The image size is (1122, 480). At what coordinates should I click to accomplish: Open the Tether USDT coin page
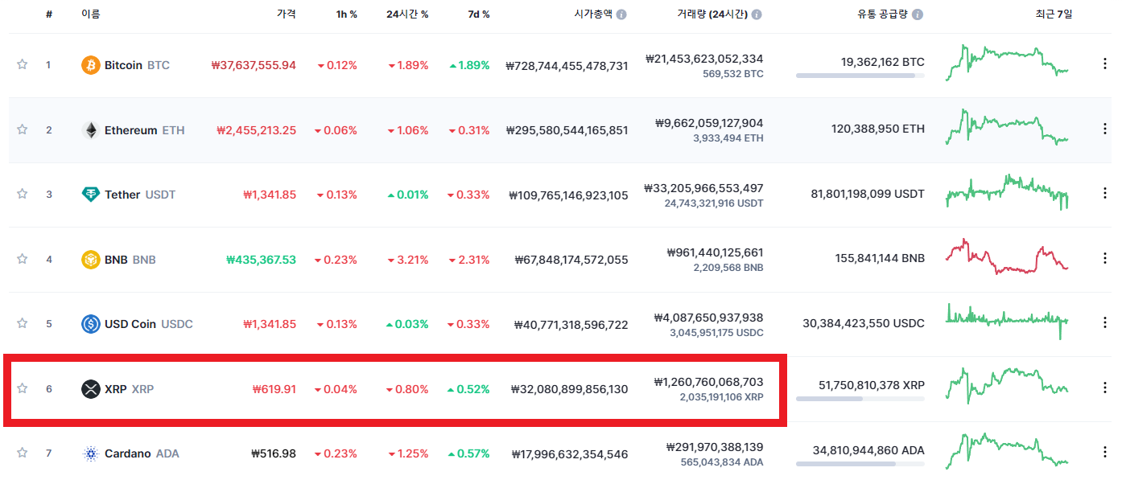(x=139, y=195)
